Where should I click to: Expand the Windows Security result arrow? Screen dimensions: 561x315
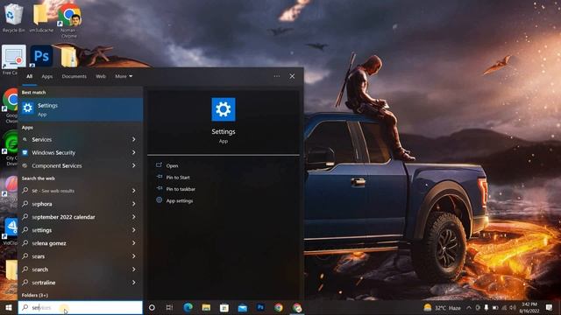133,152
